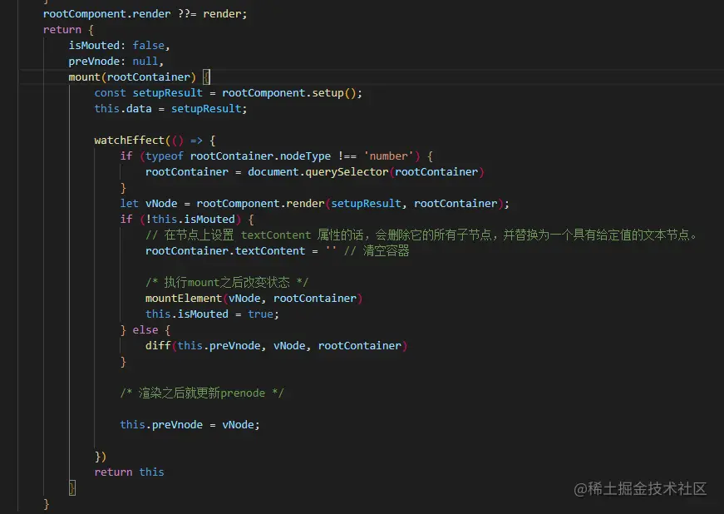Click the 'isMouted: false,' property line
The image size is (724, 514).
(119, 45)
